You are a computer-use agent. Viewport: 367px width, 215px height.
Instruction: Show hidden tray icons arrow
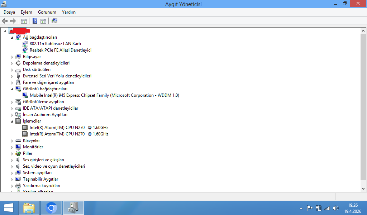pos(301,208)
